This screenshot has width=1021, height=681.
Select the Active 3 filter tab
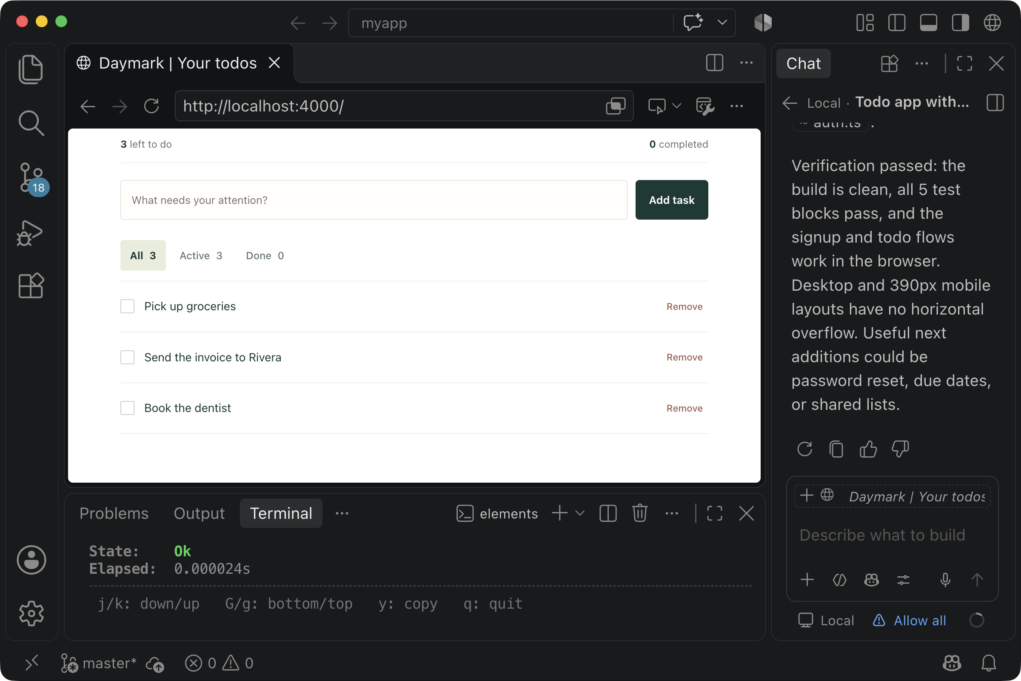[201, 255]
